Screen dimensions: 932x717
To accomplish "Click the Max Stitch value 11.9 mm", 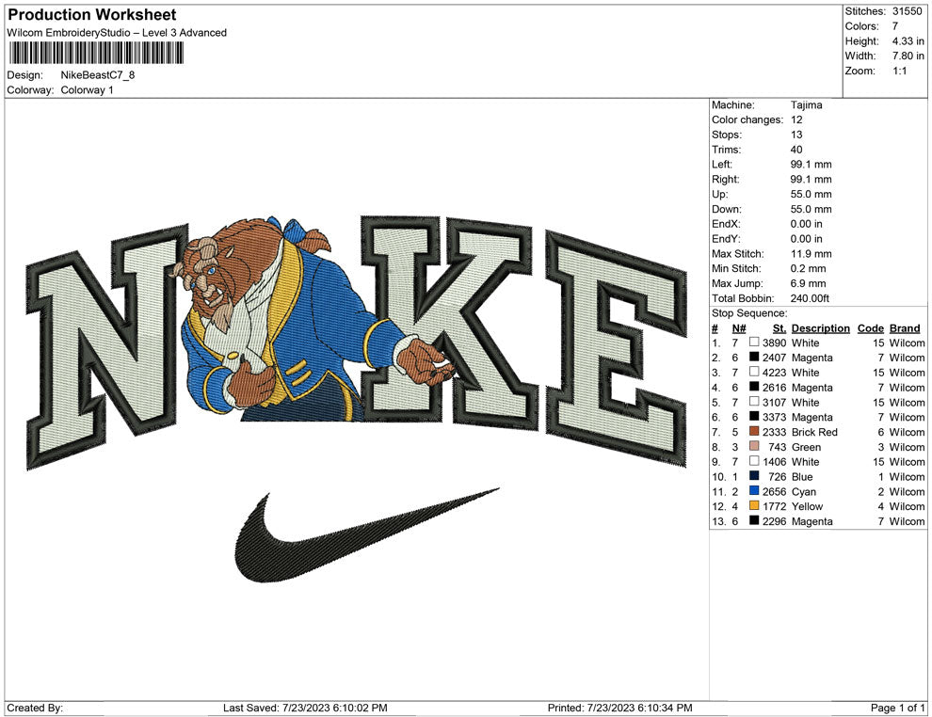I will (811, 254).
